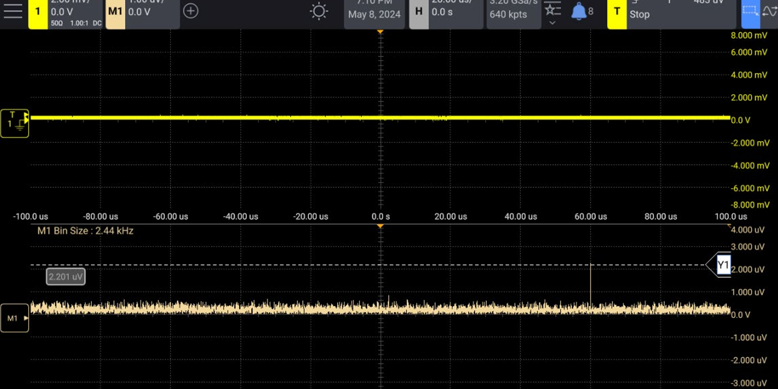The image size is (778, 389).
Task: Open trigger T settings badge
Action: pos(617,12)
